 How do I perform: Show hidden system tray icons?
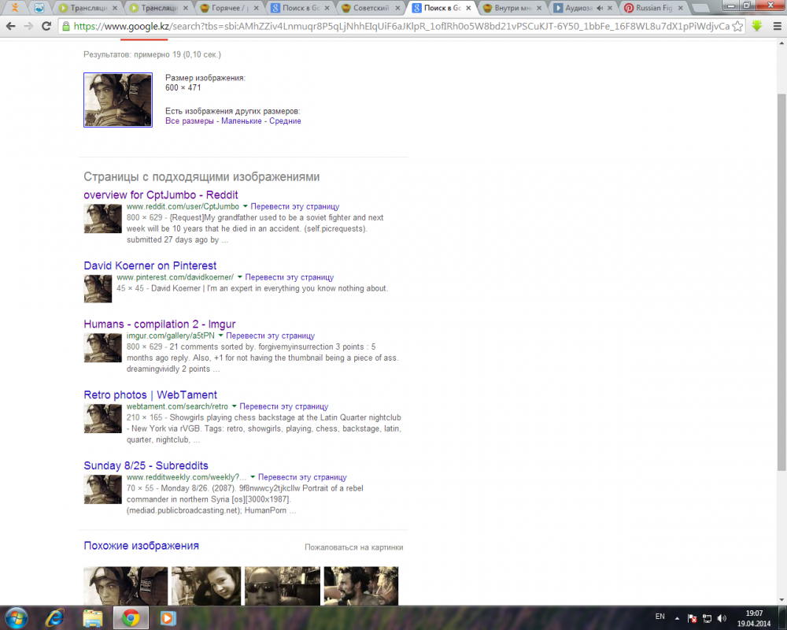(x=675, y=617)
